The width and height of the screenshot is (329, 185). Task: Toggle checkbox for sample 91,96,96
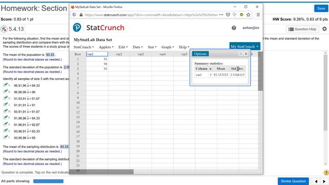tap(6, 118)
